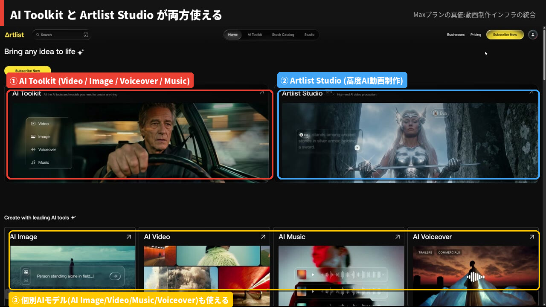This screenshot has height=307, width=546.
Task: Open the Stock Catalog tab
Action: [283, 35]
